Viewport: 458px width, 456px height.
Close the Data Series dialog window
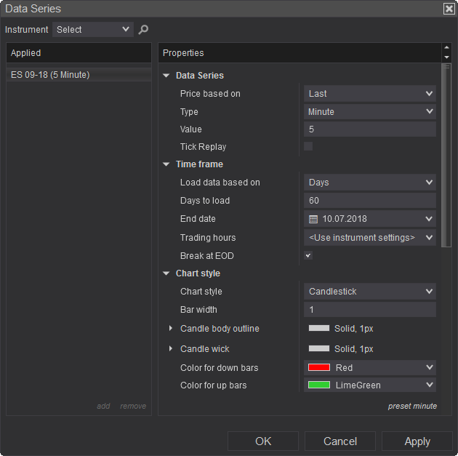[x=449, y=9]
